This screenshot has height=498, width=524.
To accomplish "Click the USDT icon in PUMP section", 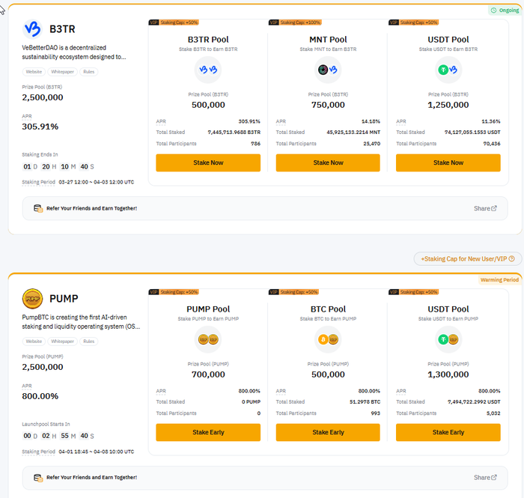I will coord(448,340).
